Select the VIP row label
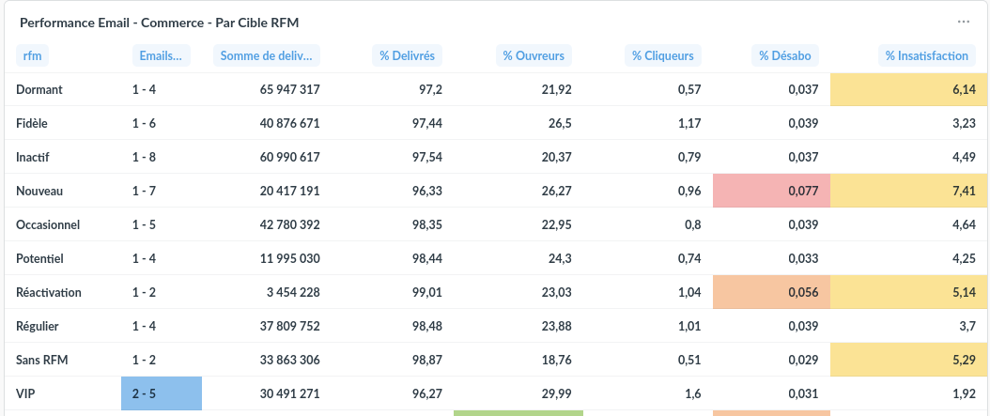990x416 pixels. coord(24,393)
